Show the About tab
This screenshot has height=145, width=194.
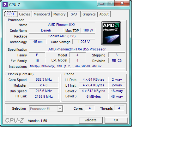[104, 14]
